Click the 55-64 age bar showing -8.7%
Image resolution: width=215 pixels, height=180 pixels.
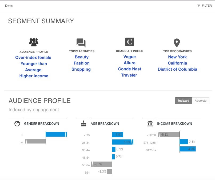pyautogui.click(x=102, y=164)
